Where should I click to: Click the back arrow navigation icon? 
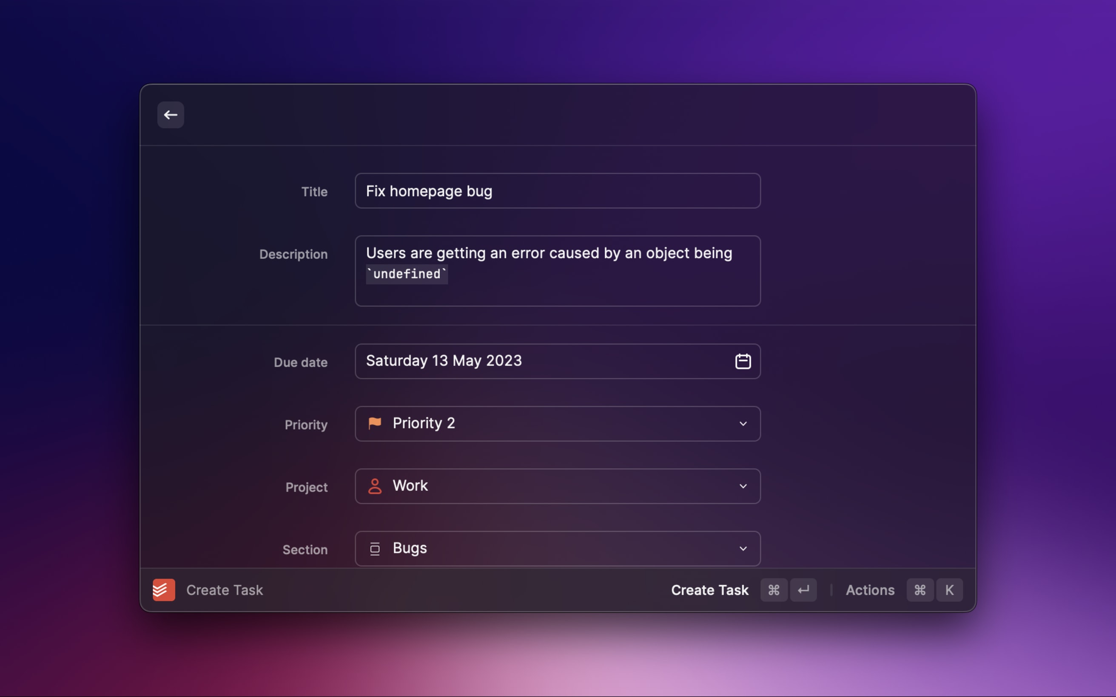click(170, 115)
